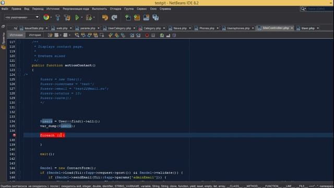Collapse comment block fold at line 124
Screen dimensions: 334x188
coord(19,75)
